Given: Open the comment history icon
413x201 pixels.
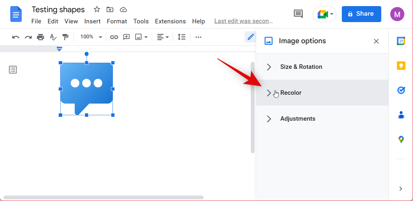Looking at the screenshot, I should coord(298,14).
